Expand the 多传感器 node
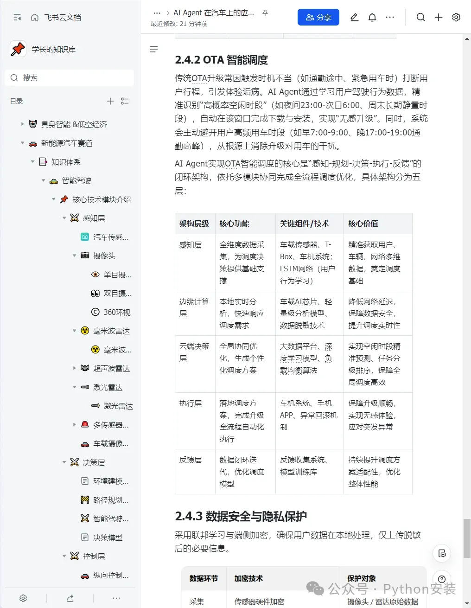The width and height of the screenshot is (471, 608). click(x=75, y=424)
